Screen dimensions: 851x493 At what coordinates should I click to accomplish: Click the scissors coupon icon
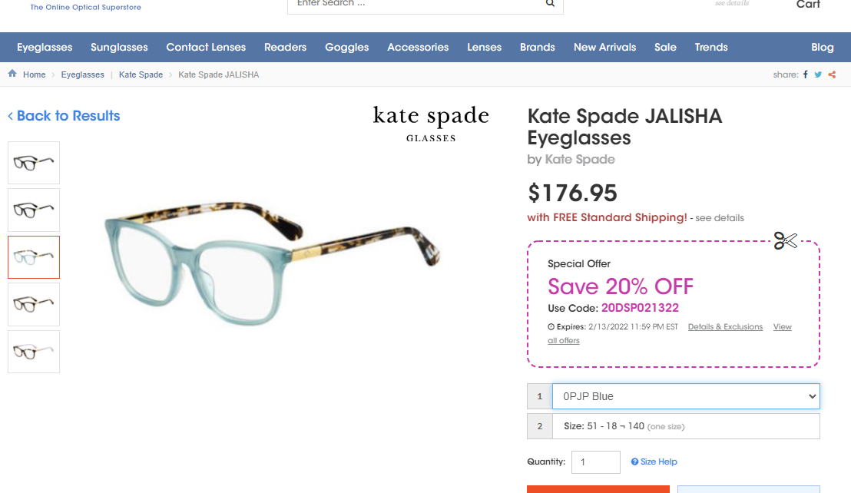coord(785,241)
